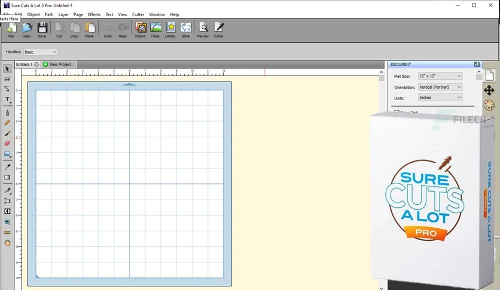Open the Store from the toolbar

(x=185, y=29)
